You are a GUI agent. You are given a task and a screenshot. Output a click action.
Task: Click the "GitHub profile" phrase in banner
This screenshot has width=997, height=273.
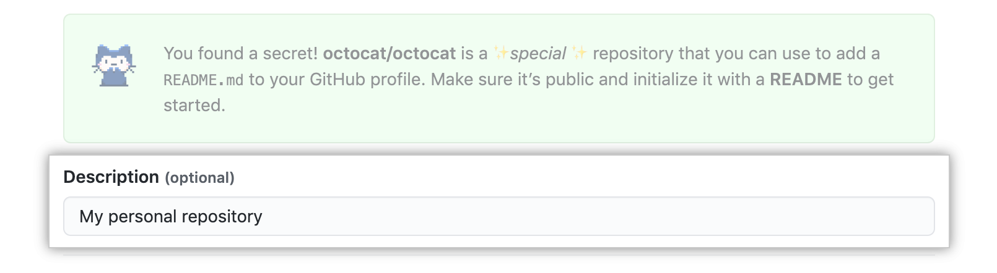point(367,80)
